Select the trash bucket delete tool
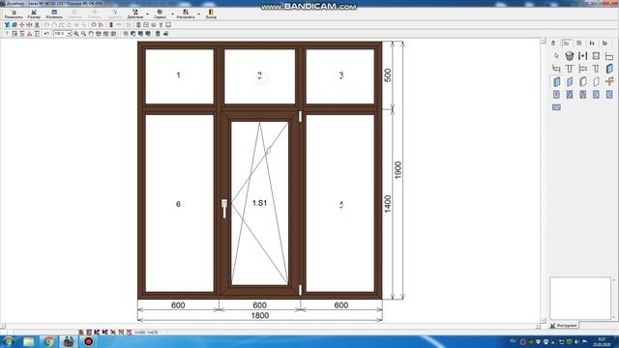 [x=570, y=56]
